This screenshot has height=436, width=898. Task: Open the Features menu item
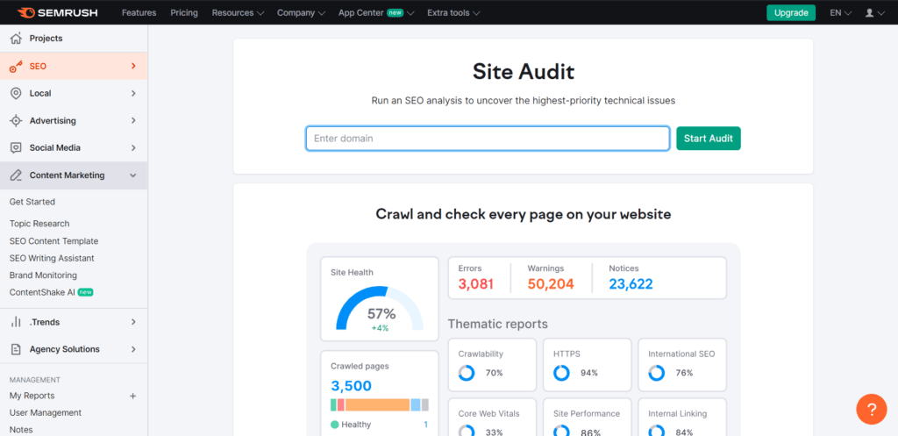coord(139,13)
